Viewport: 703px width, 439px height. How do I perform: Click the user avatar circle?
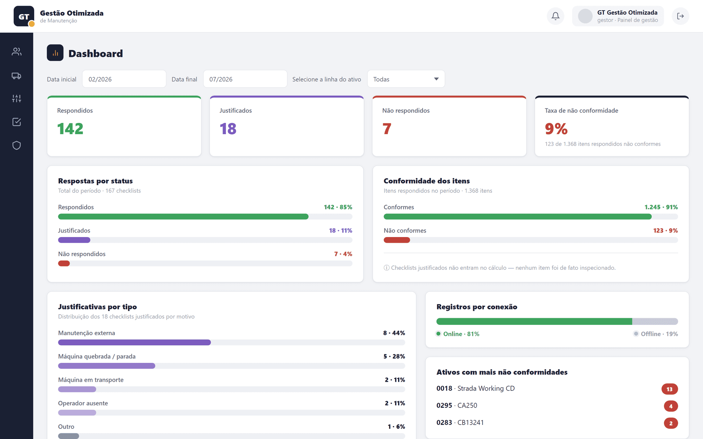[x=585, y=16]
